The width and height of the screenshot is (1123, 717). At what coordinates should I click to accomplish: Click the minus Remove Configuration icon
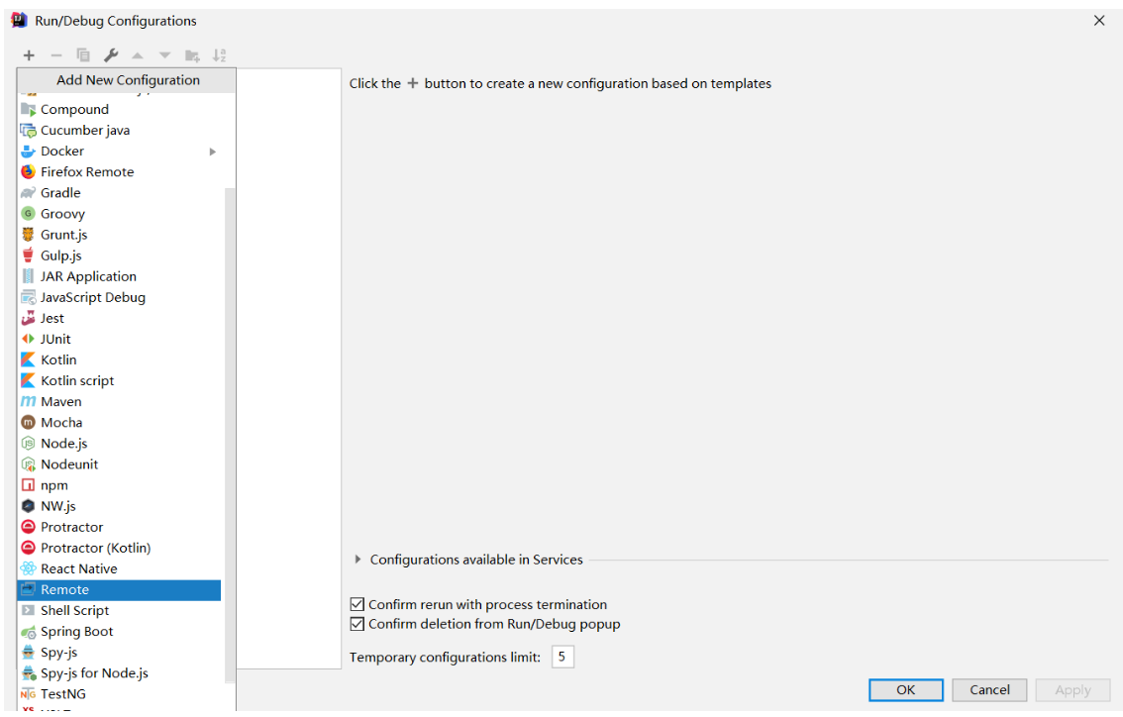pyautogui.click(x=55, y=55)
